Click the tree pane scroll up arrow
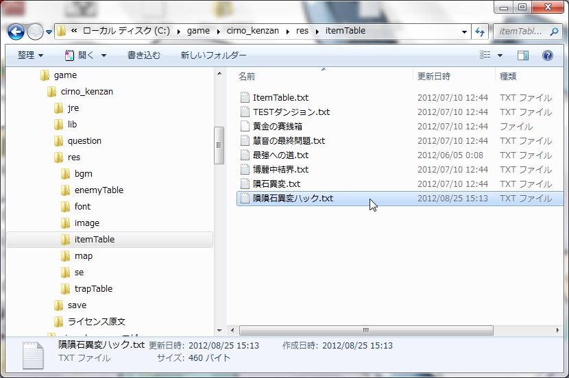The image size is (569, 378). click(219, 73)
